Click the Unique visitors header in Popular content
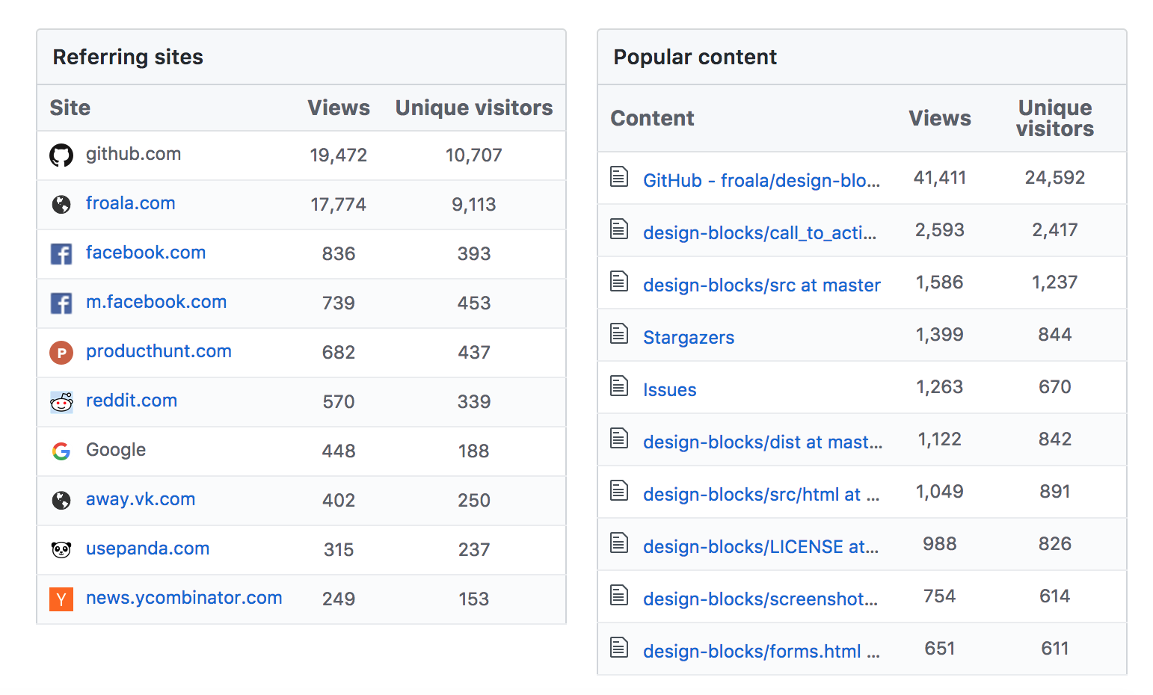This screenshot has height=695, width=1153. point(1054,118)
